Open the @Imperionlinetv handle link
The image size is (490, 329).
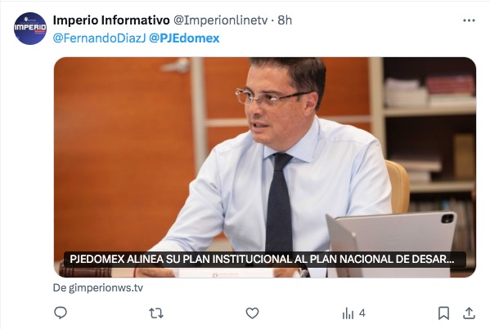(x=220, y=20)
